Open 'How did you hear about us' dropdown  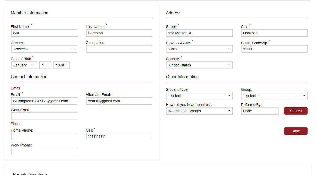(x=199, y=111)
